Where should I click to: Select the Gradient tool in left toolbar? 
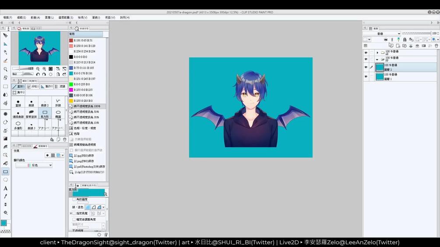coord(5,139)
